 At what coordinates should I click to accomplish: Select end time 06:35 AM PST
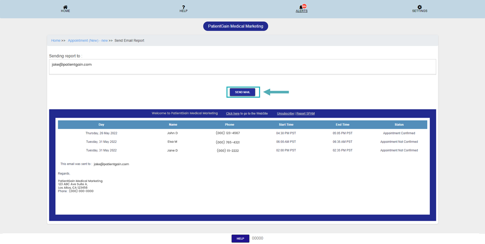pyautogui.click(x=342, y=142)
